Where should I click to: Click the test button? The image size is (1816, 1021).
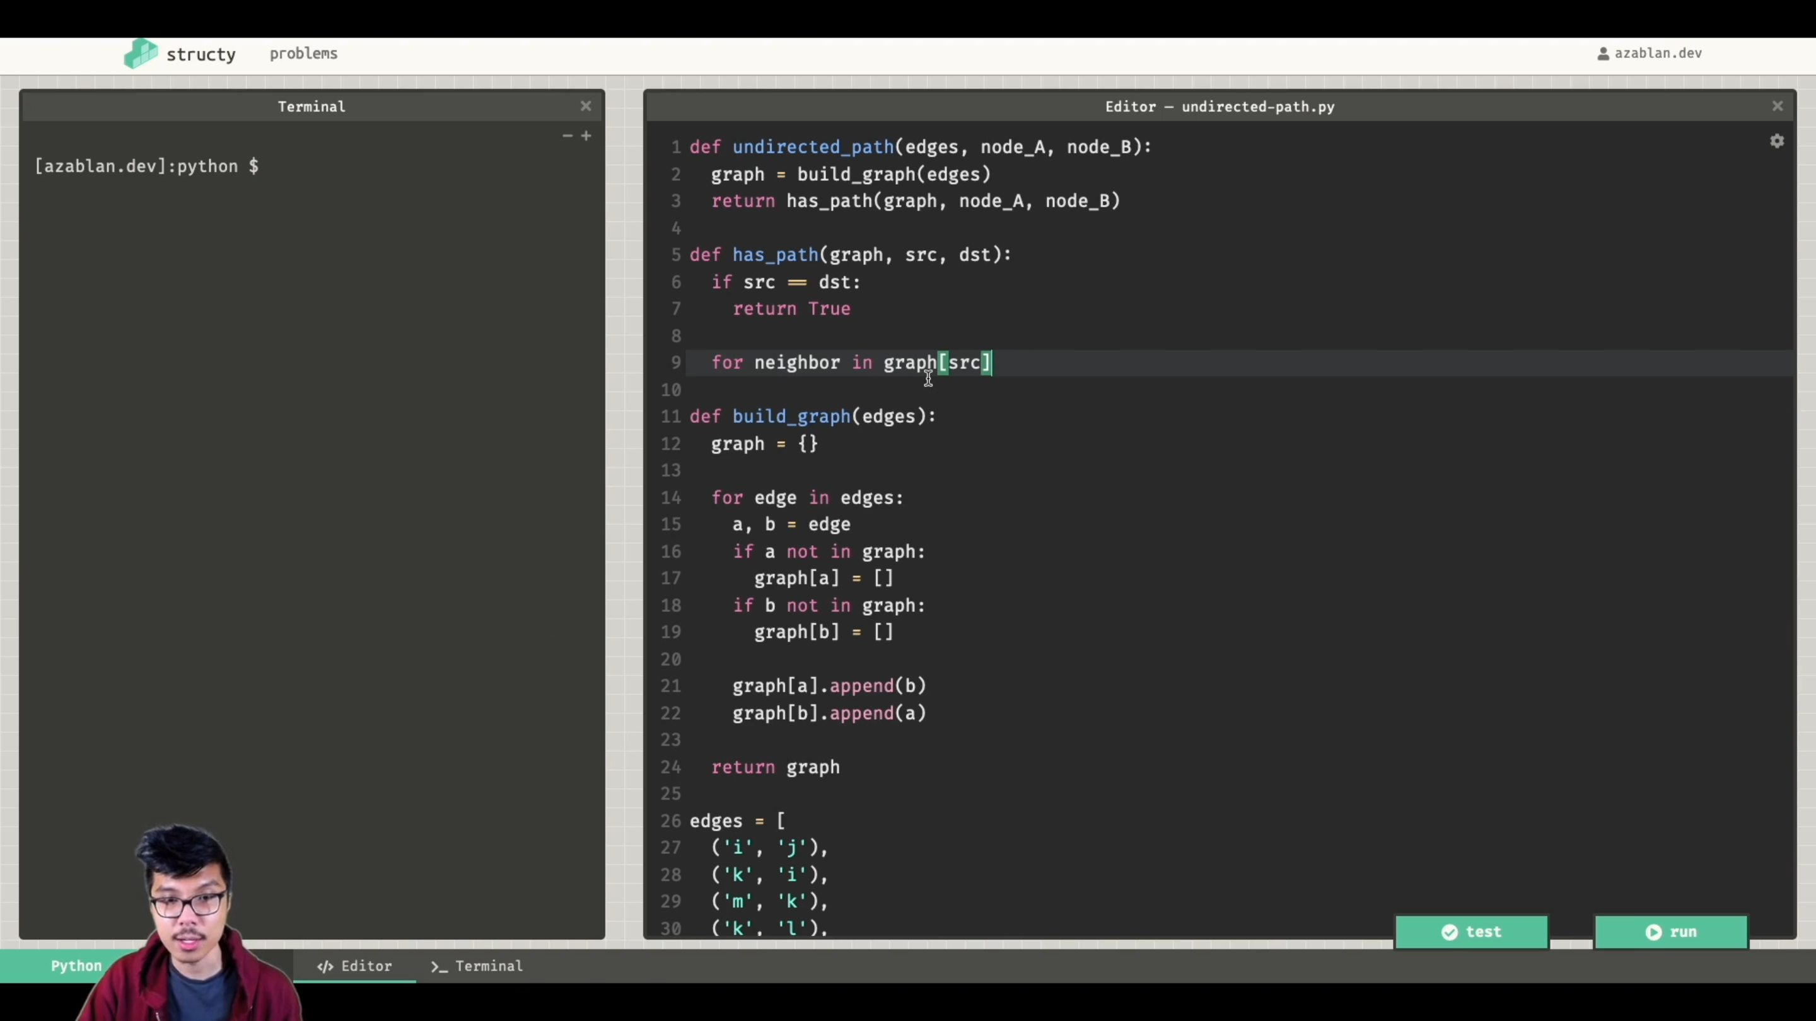(x=1471, y=932)
